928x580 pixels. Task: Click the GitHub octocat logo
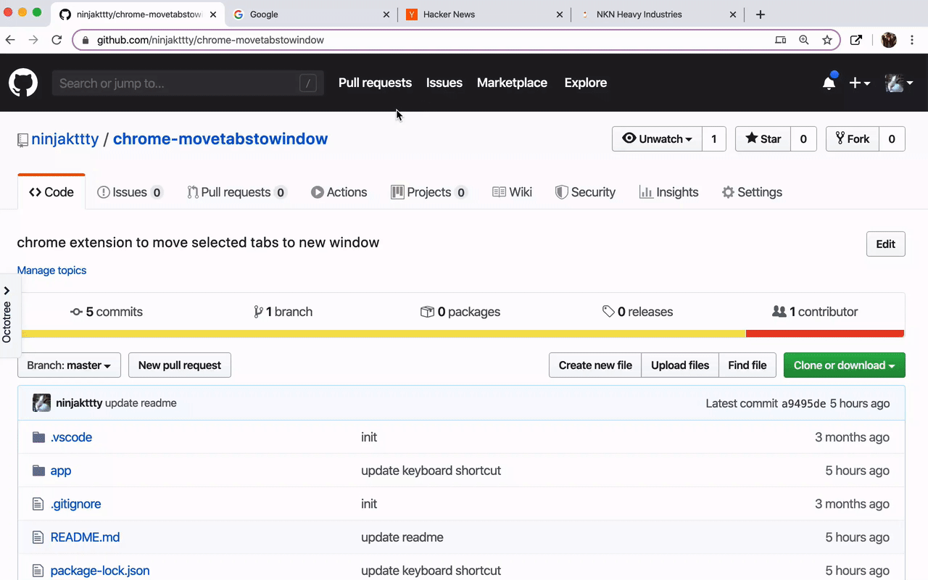click(x=23, y=83)
